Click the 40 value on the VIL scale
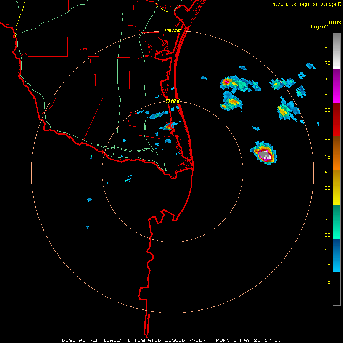 [x=327, y=172]
